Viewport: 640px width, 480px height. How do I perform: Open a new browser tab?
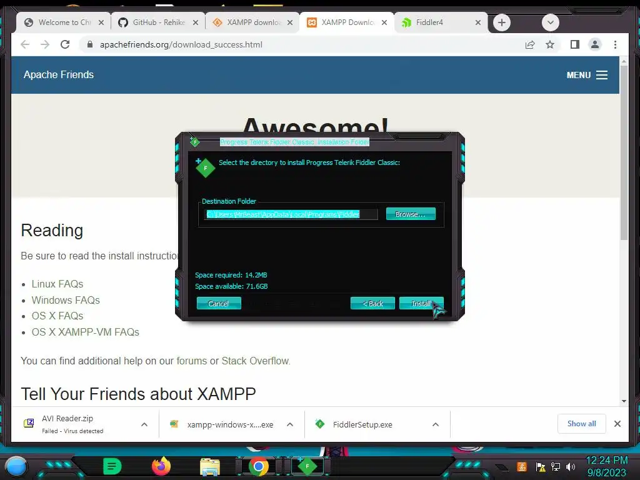tap(502, 22)
